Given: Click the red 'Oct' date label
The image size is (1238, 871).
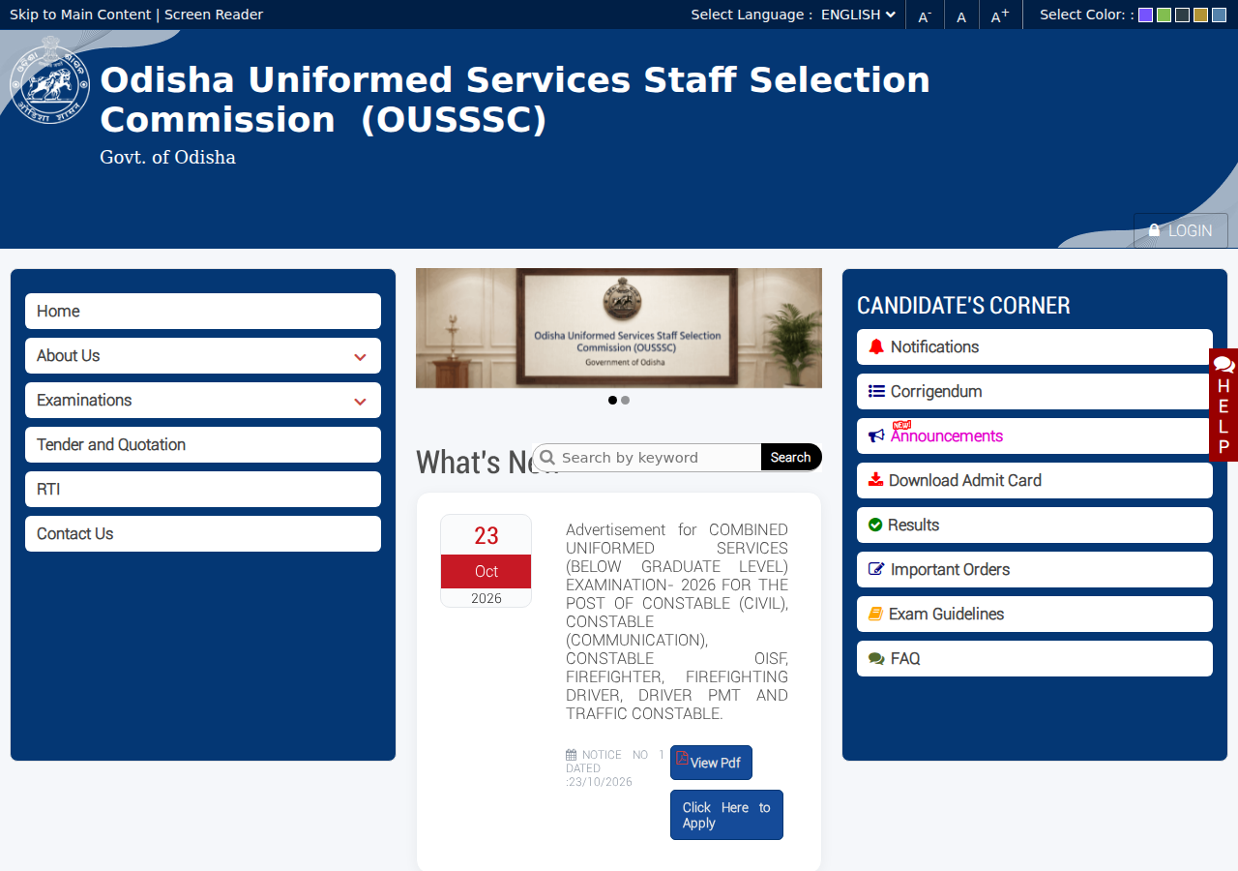Looking at the screenshot, I should tap(486, 571).
